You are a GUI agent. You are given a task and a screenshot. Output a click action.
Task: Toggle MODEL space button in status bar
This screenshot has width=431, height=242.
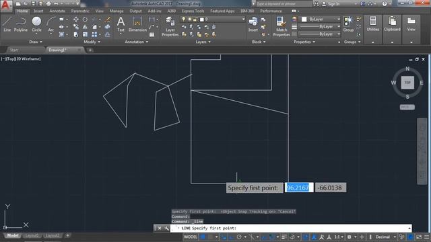click(x=191, y=237)
